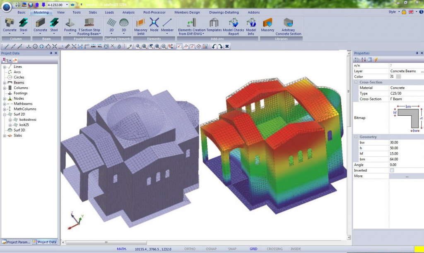Select the Steel Beam tool
424x253 pixels.
54,26
